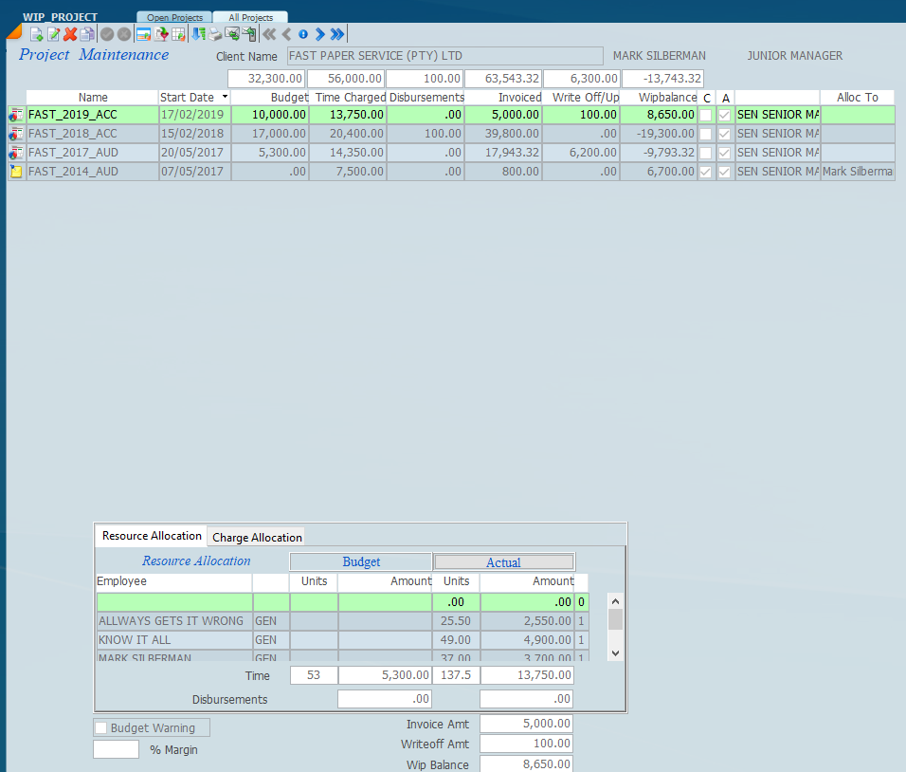Open the Charge Allocation tab
Image resolution: width=906 pixels, height=772 pixels.
pyautogui.click(x=257, y=537)
